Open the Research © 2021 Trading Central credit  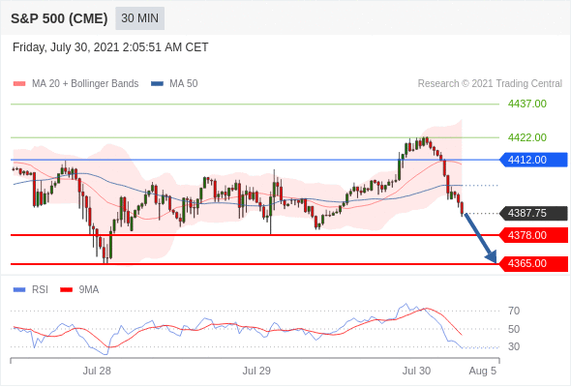[x=490, y=84]
